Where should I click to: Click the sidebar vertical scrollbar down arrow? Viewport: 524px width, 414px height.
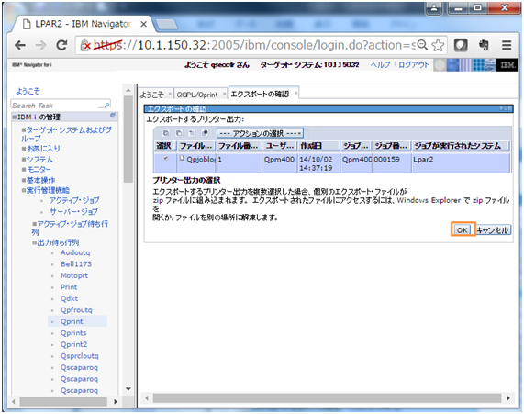pos(128,389)
